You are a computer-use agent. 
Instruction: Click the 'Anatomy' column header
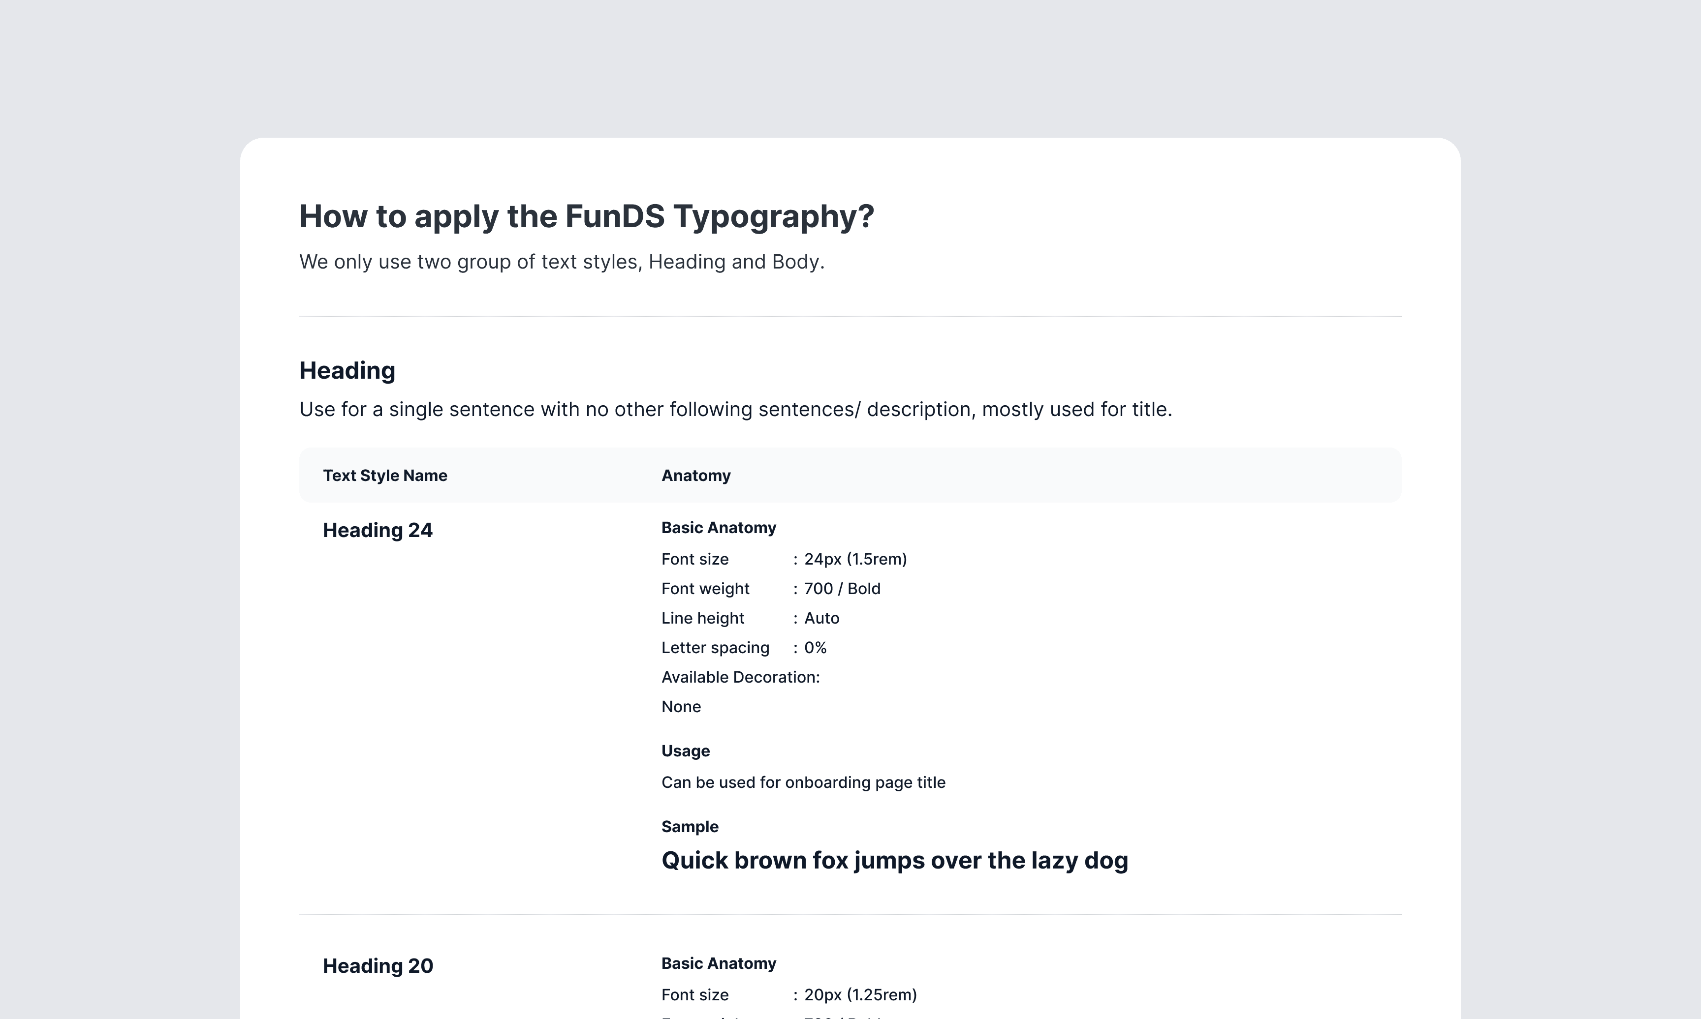[x=695, y=475]
